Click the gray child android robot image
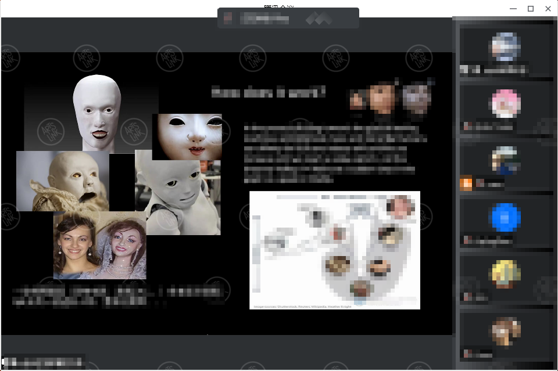The height and width of the screenshot is (371, 558). [178, 197]
